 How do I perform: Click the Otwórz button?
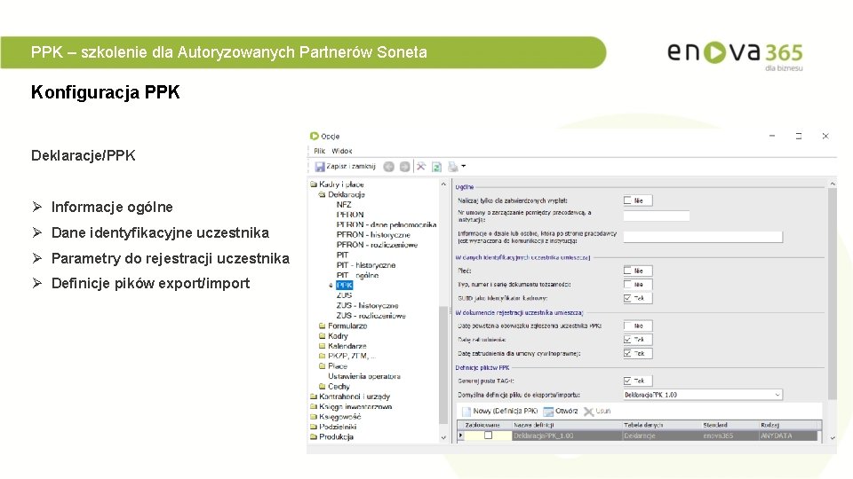[x=561, y=411]
